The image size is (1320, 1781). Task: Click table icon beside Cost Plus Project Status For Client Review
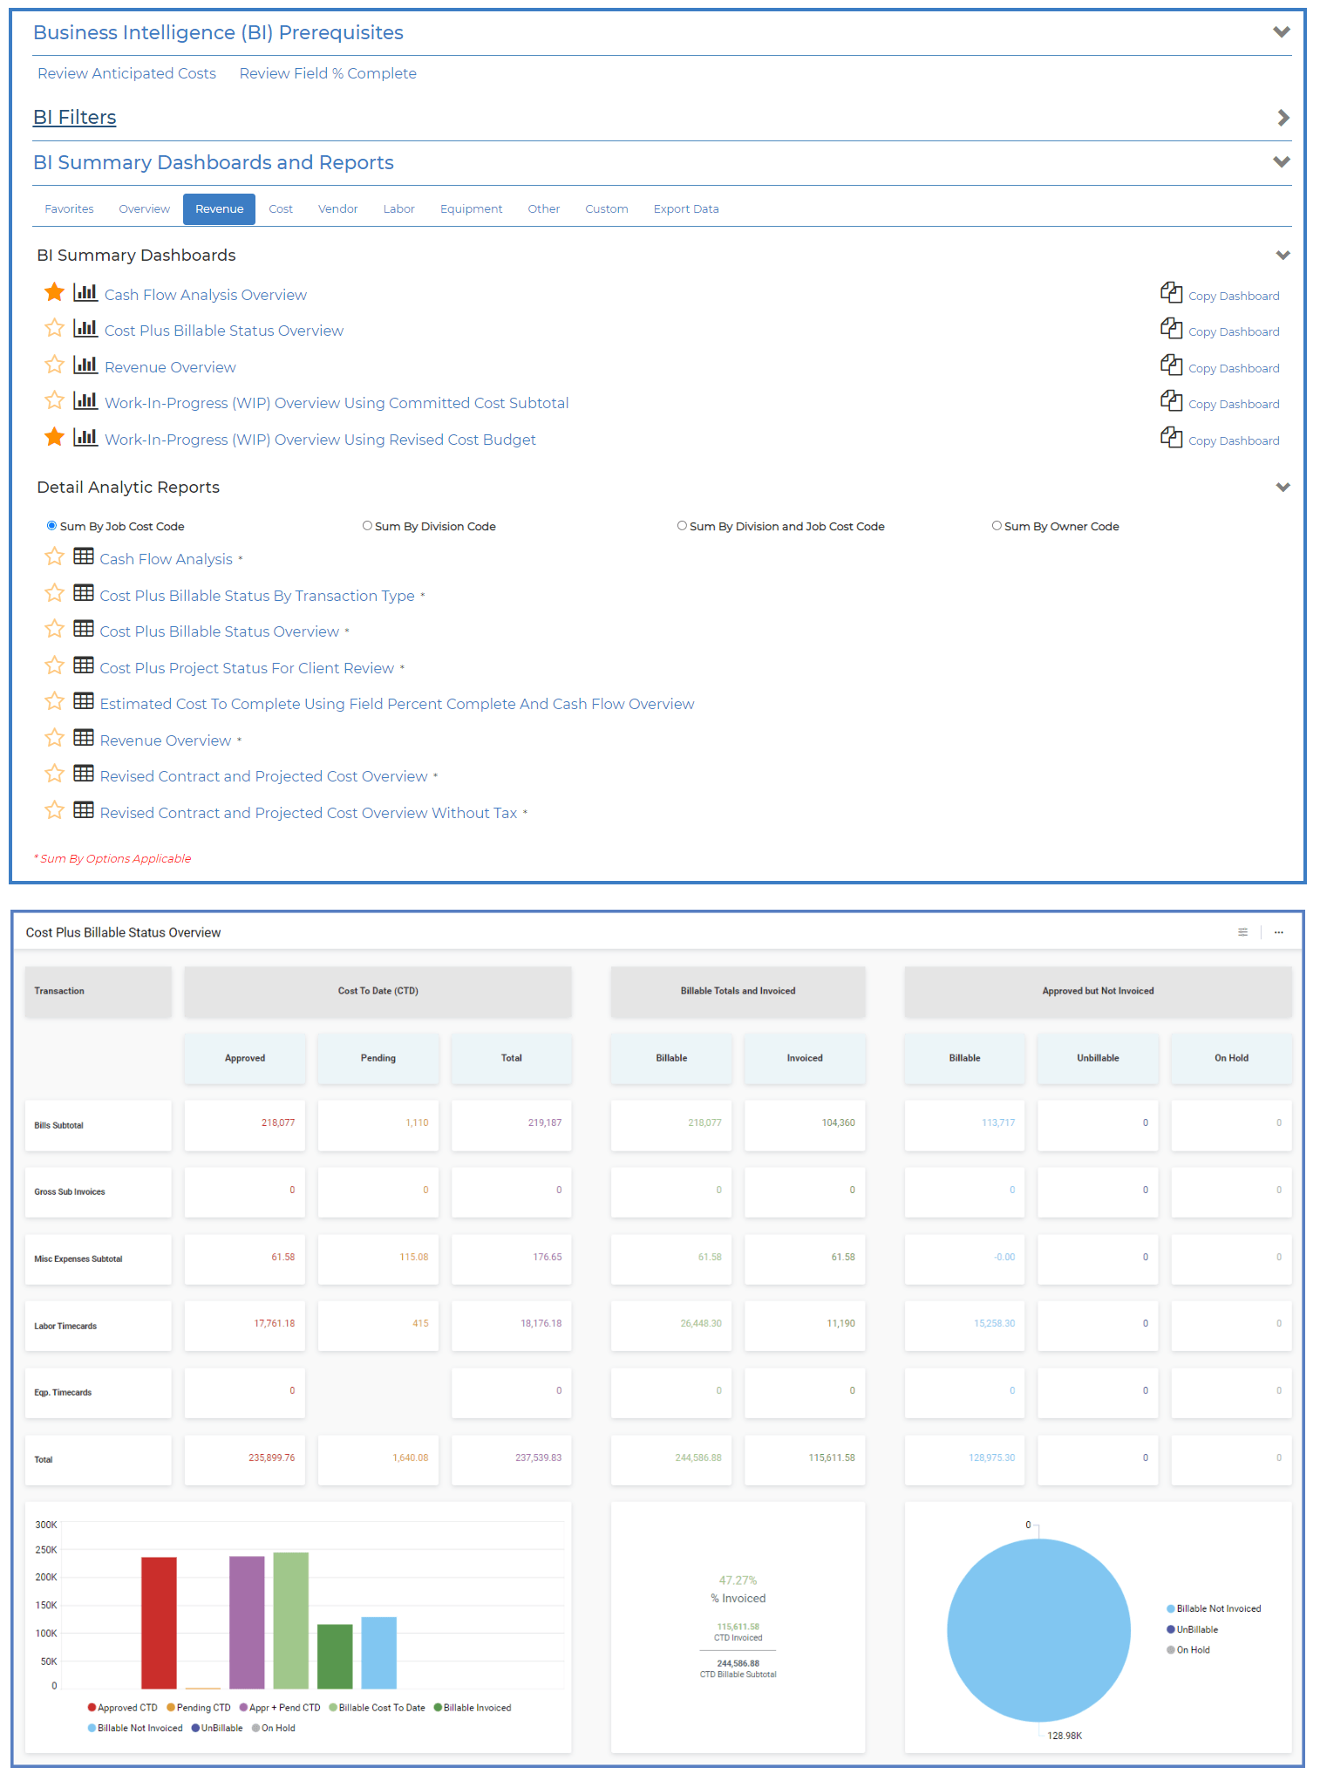84,665
